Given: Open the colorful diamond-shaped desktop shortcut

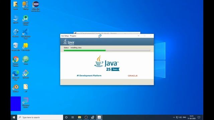Looking at the screenshot, I should [x=25, y=74].
